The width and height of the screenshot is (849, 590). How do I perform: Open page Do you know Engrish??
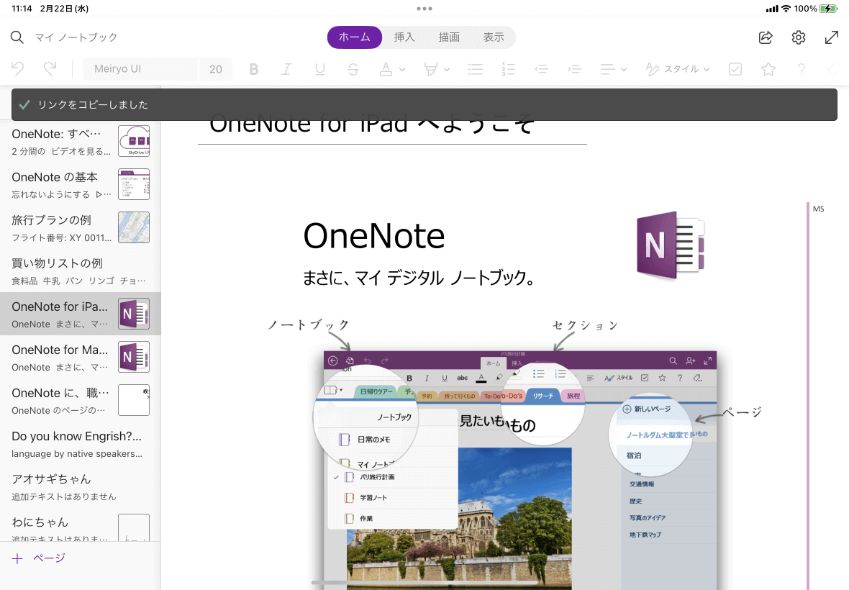point(80,443)
